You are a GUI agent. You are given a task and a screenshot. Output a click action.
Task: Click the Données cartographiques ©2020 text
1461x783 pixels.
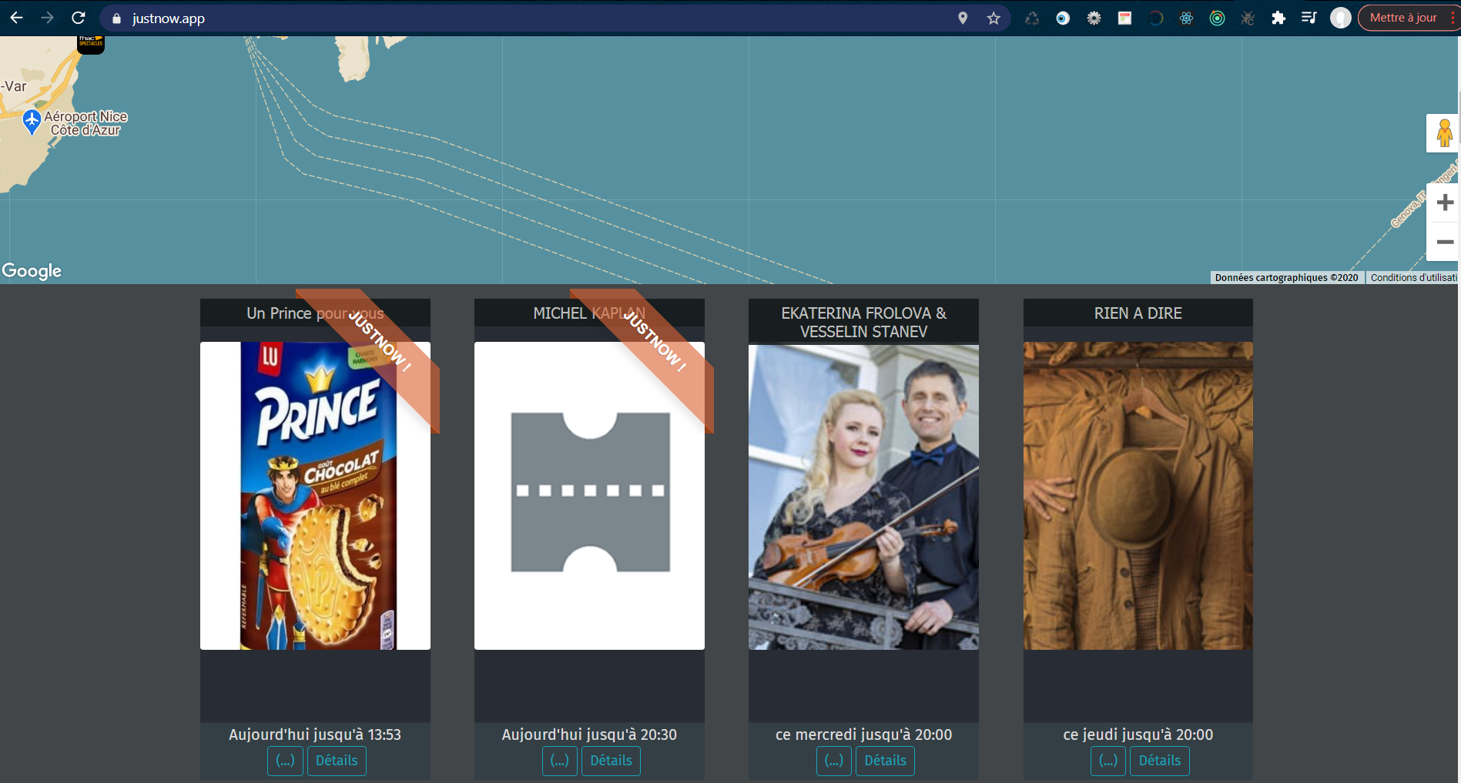coord(1286,278)
